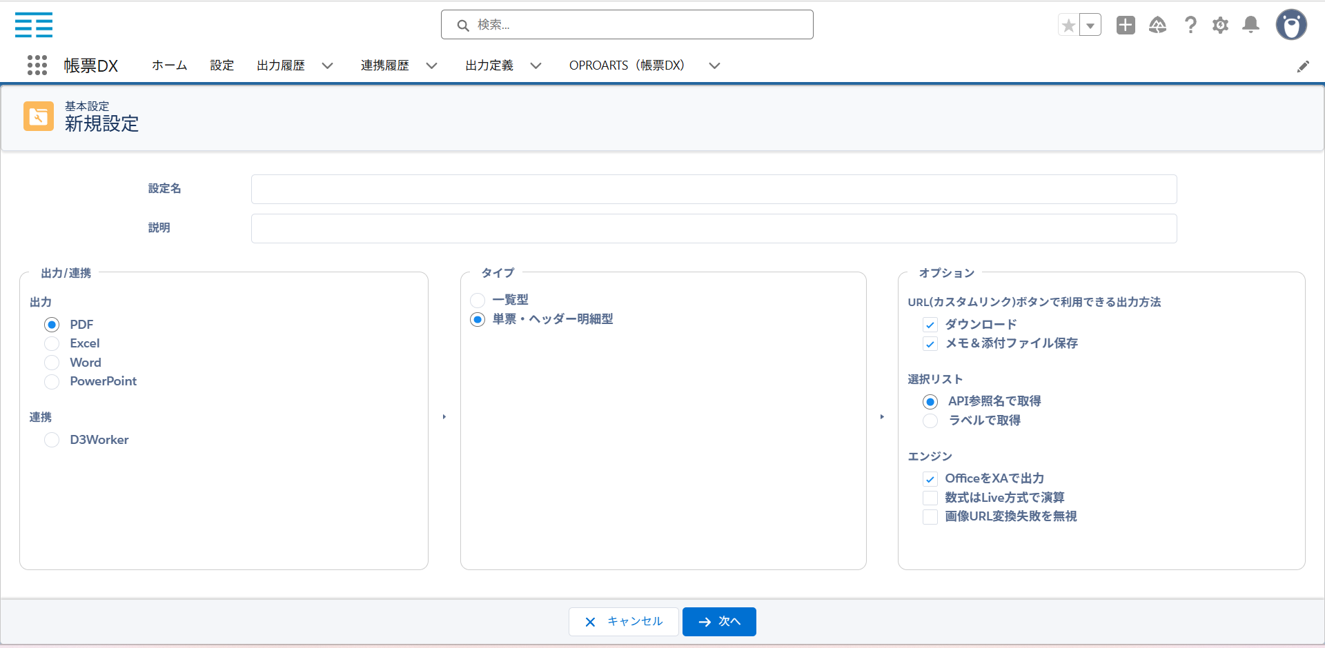Open the 出力履歴 tab

(x=281, y=65)
